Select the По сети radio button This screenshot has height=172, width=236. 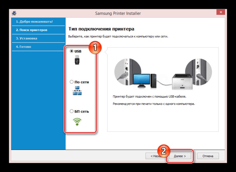point(72,82)
